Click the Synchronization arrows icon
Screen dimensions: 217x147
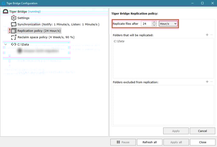point(14,24)
